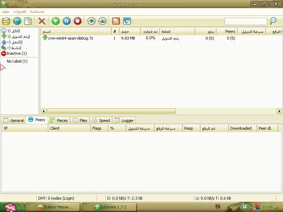Move torrent up the queue
283x212 pixels.
coord(91,21)
